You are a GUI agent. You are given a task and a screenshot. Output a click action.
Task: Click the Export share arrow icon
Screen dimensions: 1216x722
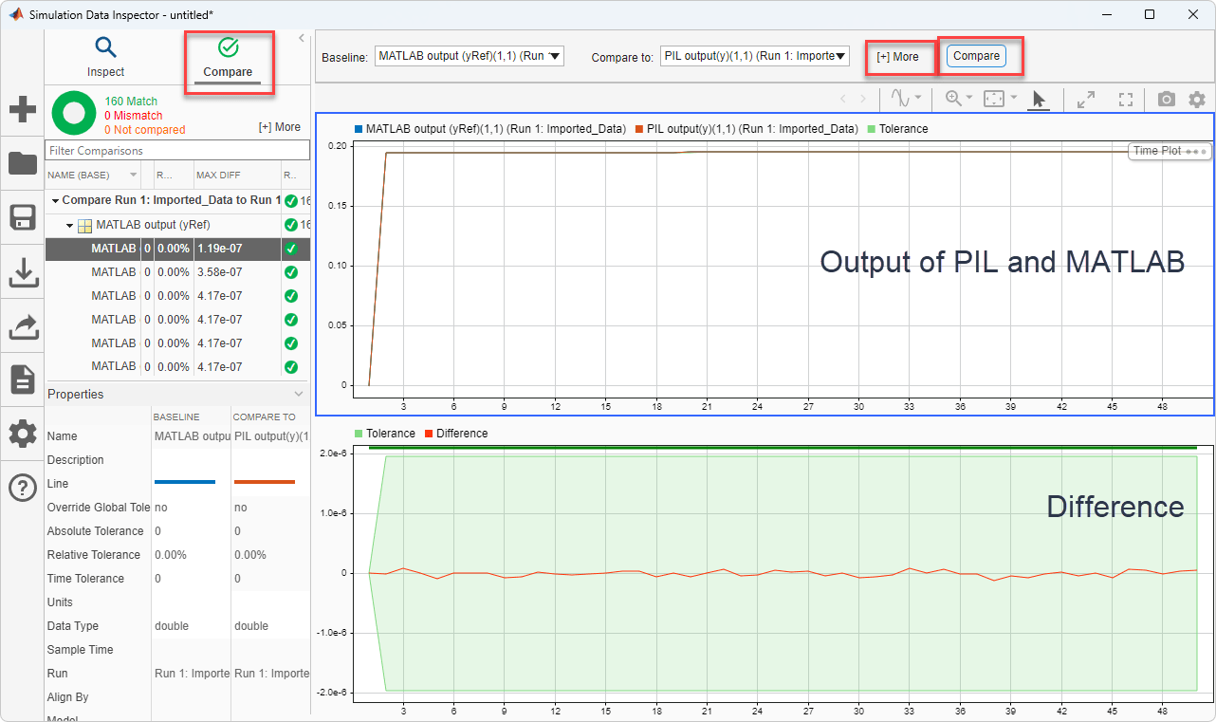22,326
